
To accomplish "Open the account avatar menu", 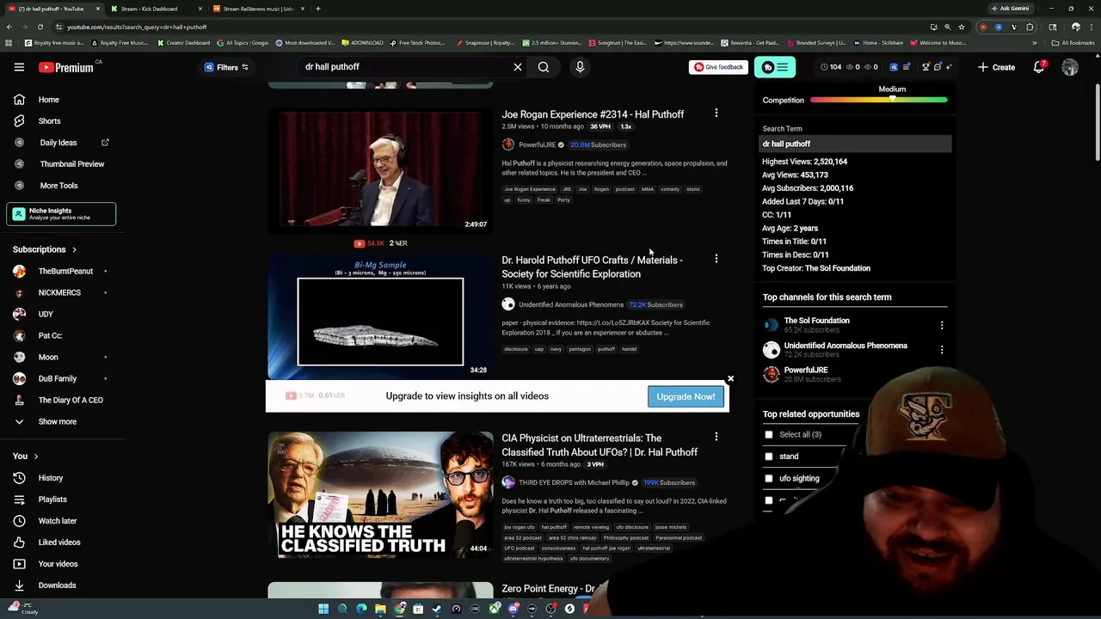I will [x=1070, y=67].
